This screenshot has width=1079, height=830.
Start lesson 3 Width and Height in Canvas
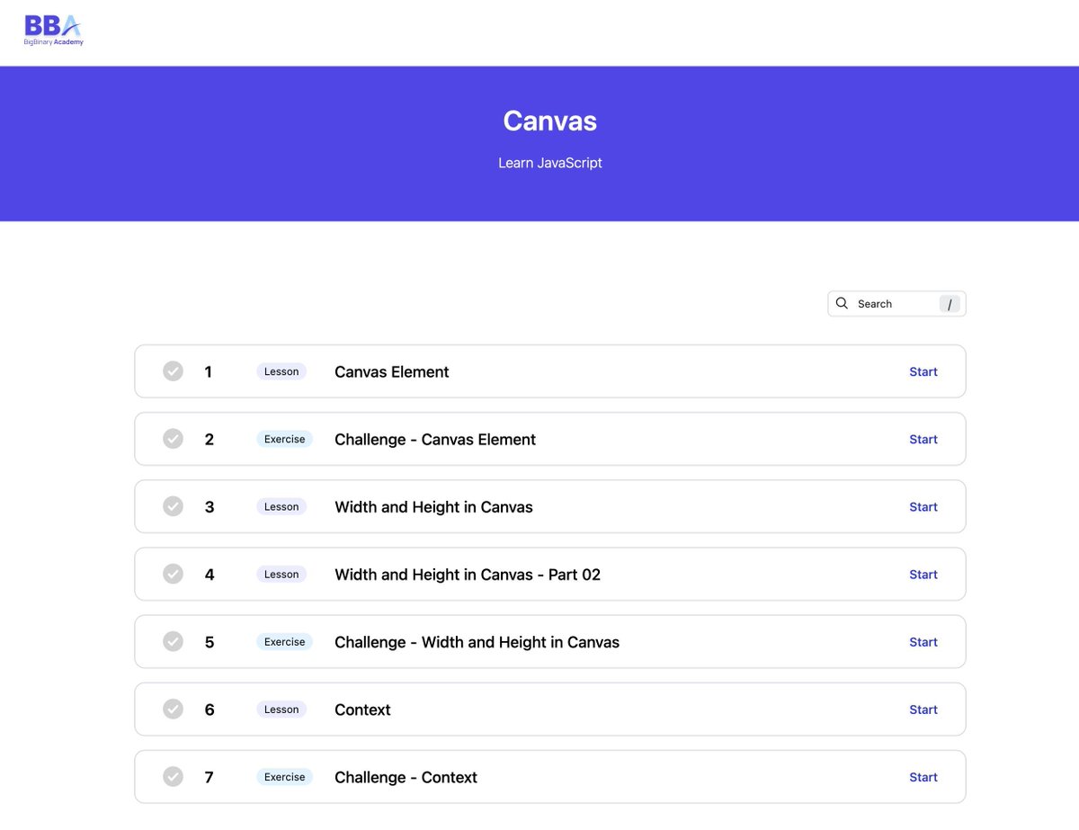tap(923, 506)
